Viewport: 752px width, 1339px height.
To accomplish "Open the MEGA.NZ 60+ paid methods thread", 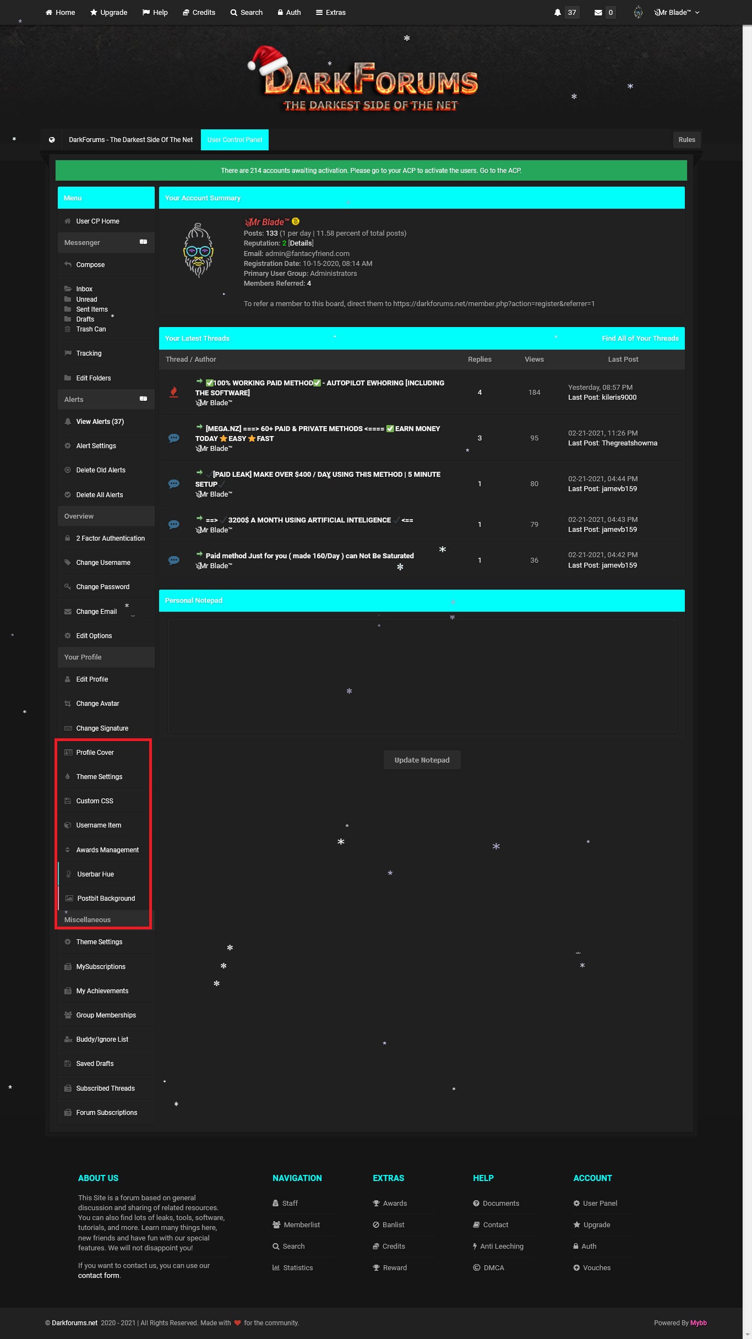I will [x=318, y=433].
